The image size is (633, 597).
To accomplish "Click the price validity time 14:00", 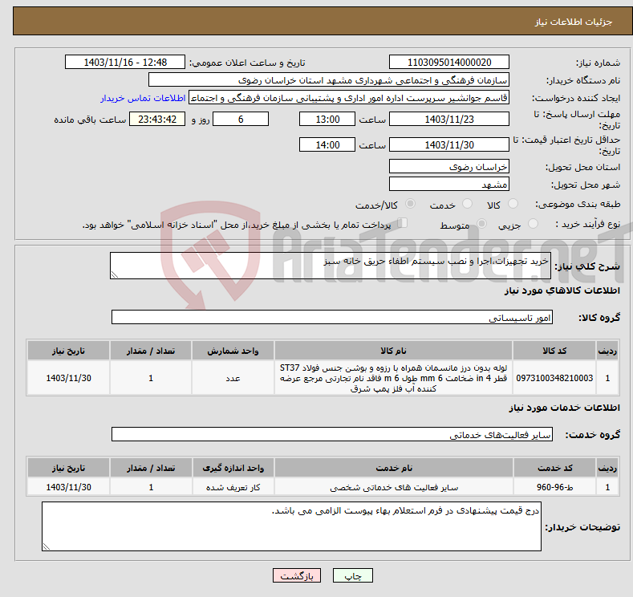I will pos(327,144).
